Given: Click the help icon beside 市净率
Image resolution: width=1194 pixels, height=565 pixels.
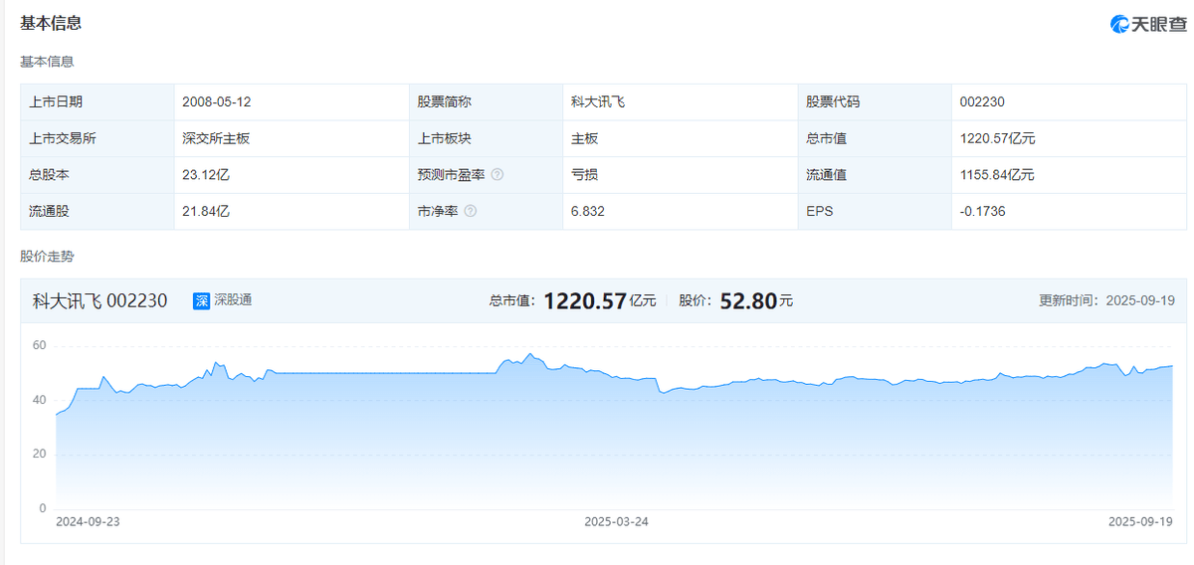Looking at the screenshot, I should coord(471,211).
